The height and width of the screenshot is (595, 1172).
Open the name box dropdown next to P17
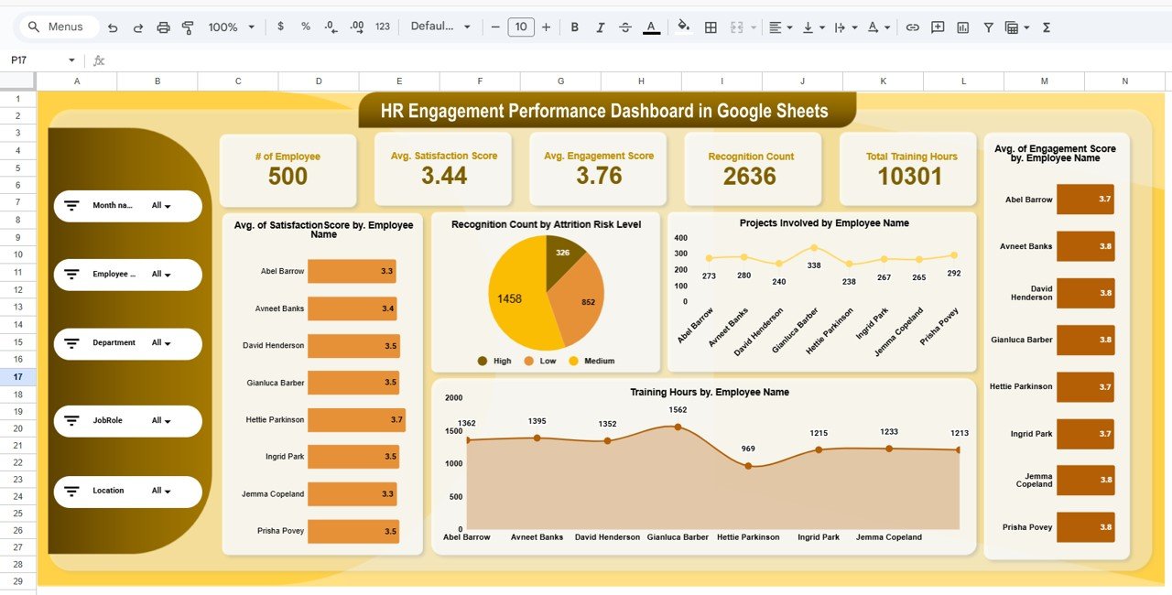[71, 59]
